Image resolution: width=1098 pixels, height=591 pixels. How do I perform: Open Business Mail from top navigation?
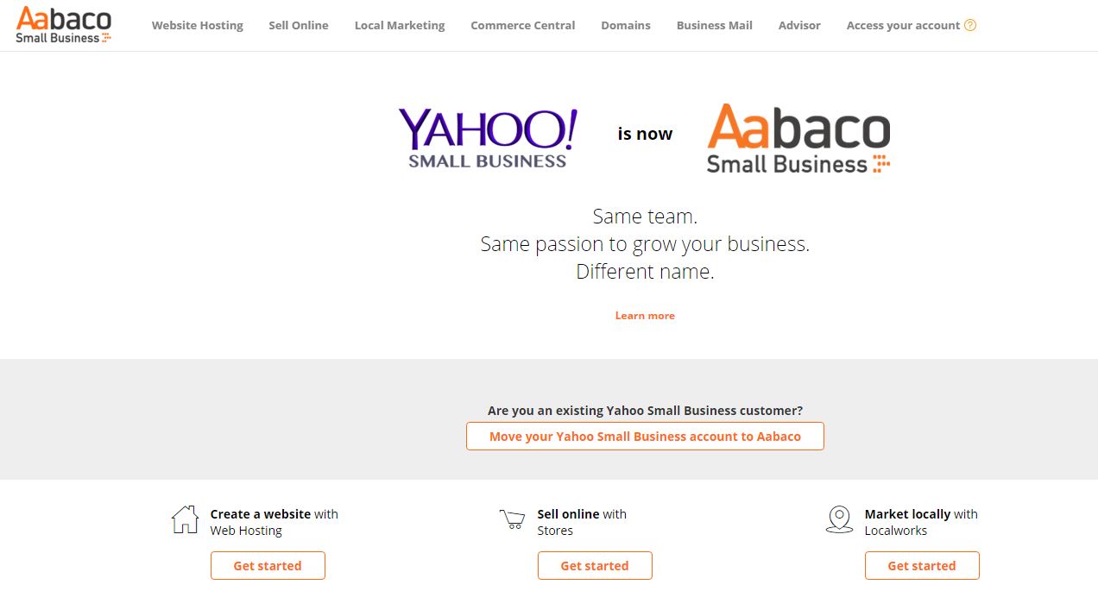715,25
